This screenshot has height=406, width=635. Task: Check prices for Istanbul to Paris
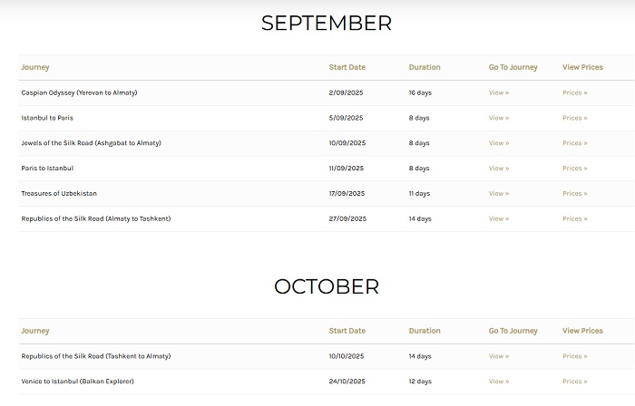click(x=574, y=118)
